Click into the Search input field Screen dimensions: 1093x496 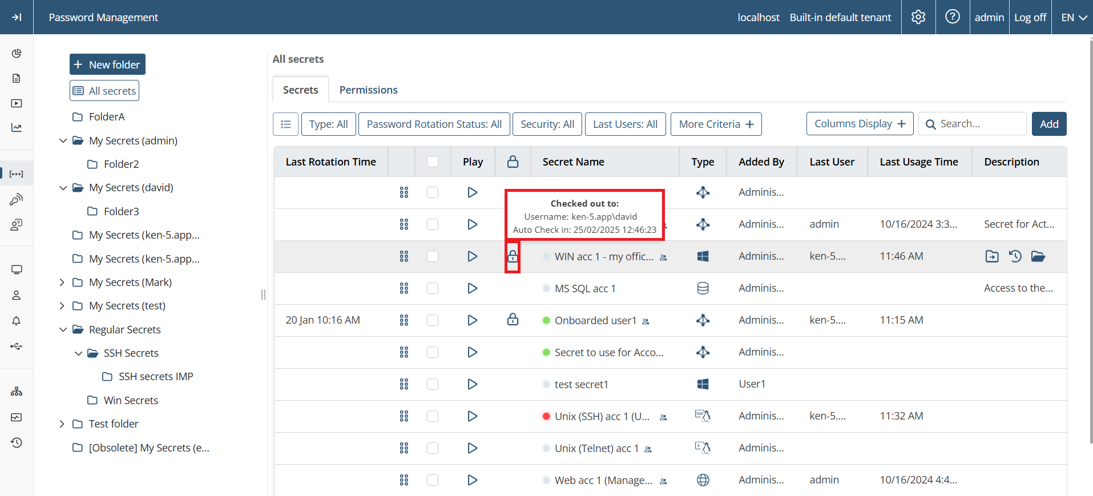point(973,124)
